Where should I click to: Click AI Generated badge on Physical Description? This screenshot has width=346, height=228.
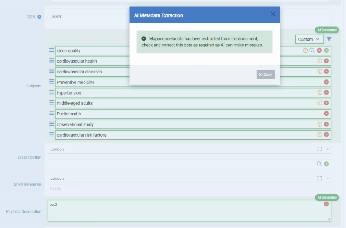(327, 197)
